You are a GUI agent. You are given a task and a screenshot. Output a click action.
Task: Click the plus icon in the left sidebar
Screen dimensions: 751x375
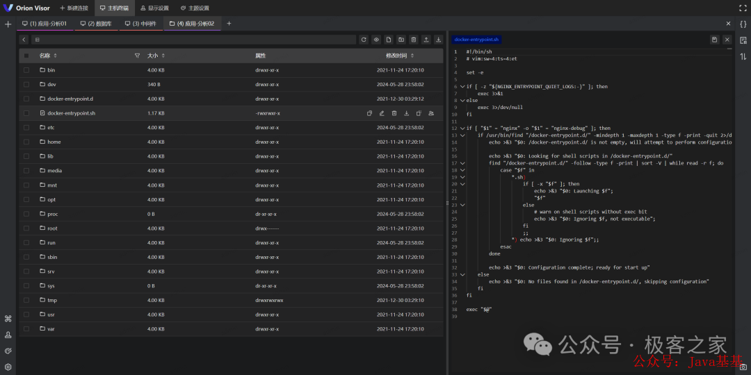point(8,24)
